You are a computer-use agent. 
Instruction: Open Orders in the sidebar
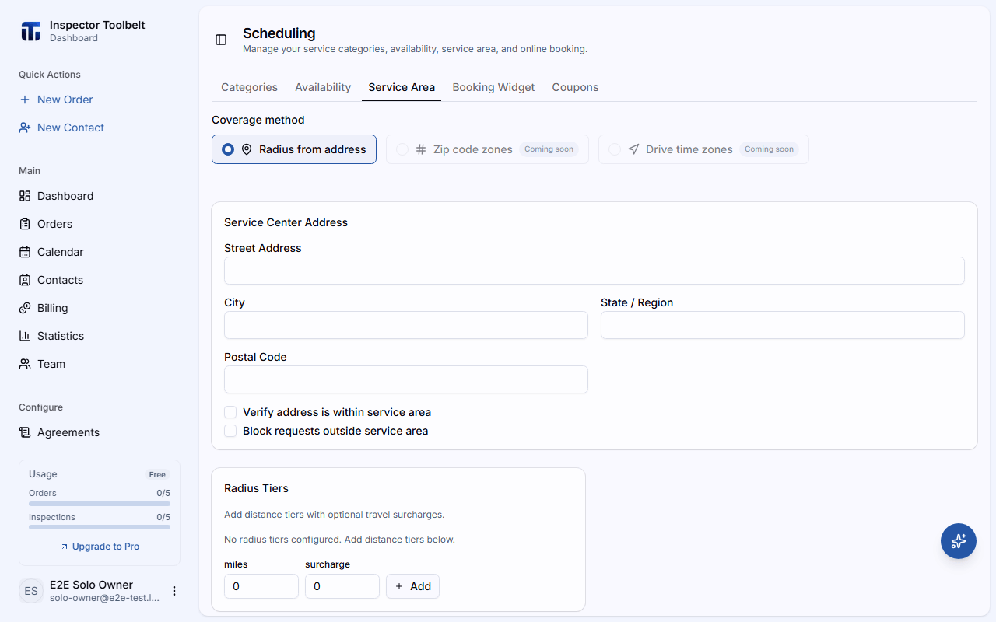pyautogui.click(x=100, y=224)
